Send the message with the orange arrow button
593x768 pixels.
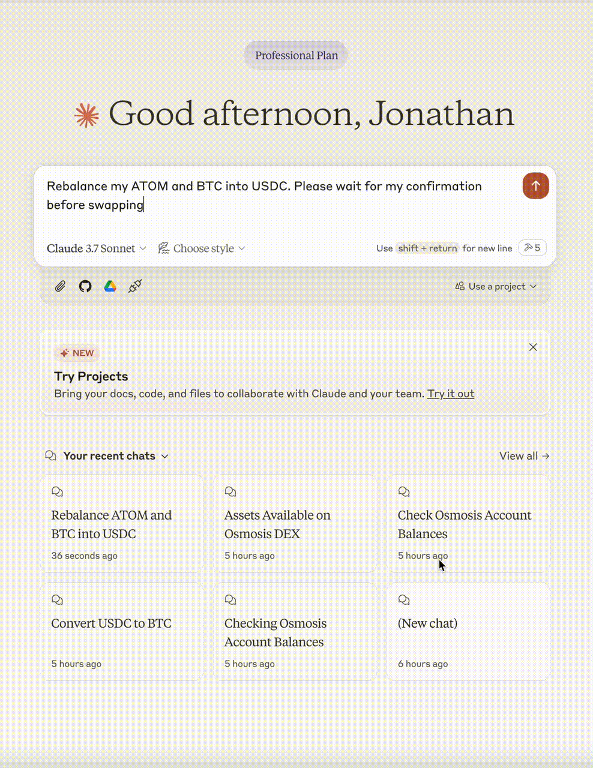tap(535, 186)
